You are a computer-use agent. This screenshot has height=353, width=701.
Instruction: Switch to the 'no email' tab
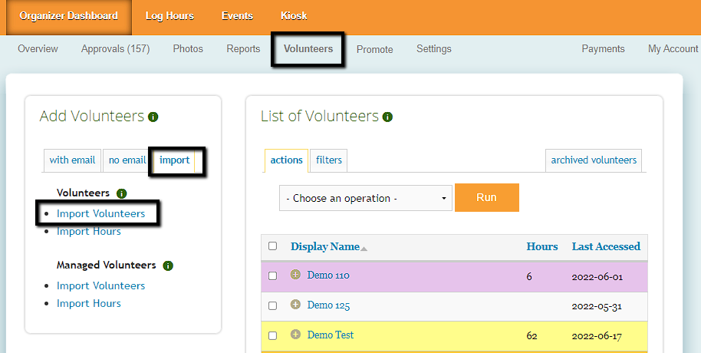(127, 160)
